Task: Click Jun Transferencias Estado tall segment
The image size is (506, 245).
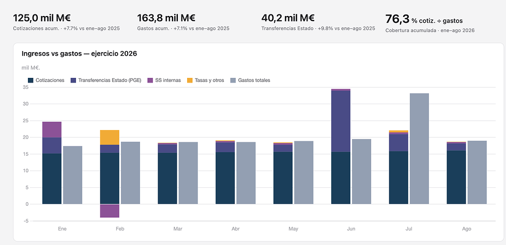Action: pyautogui.click(x=341, y=121)
